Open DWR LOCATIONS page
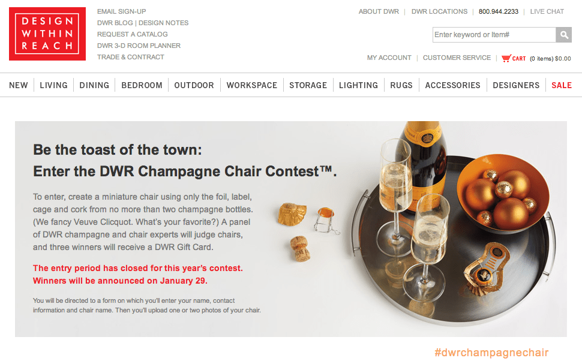 coord(439,11)
